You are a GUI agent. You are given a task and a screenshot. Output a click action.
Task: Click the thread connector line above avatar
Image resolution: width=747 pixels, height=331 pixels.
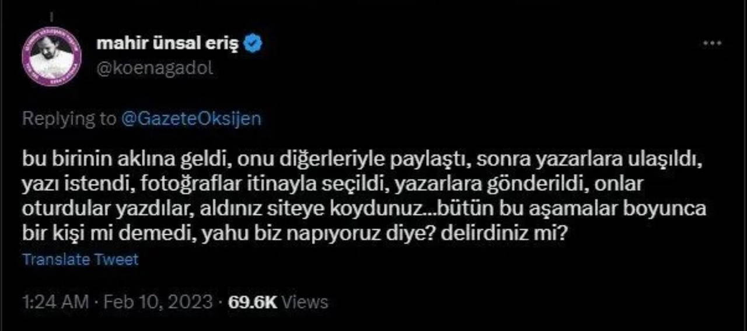click(51, 15)
